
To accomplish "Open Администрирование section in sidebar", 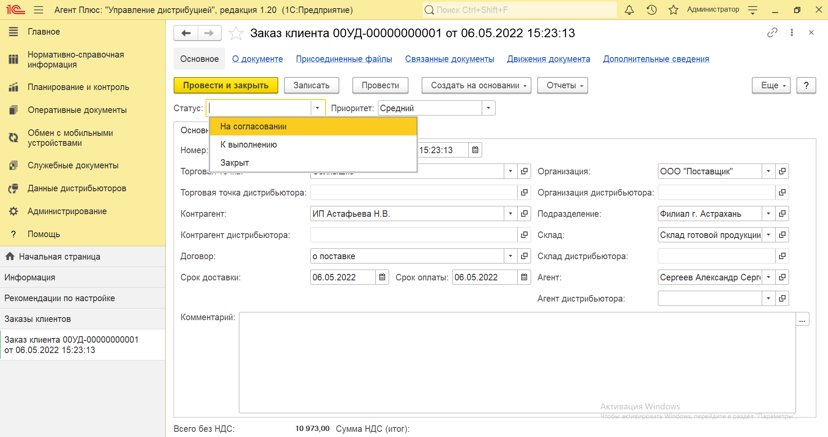I will click(x=67, y=211).
